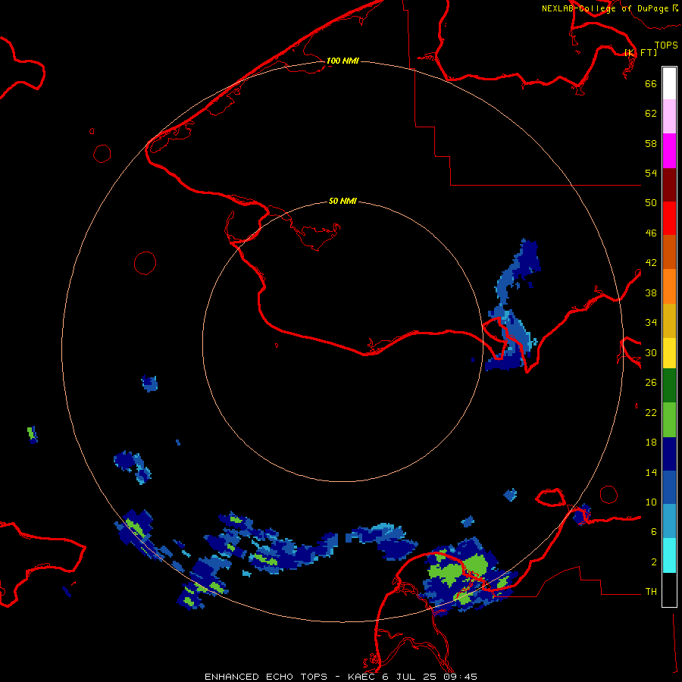
Task: Select the navy 22 kft legend swatch
Action: click(x=669, y=454)
